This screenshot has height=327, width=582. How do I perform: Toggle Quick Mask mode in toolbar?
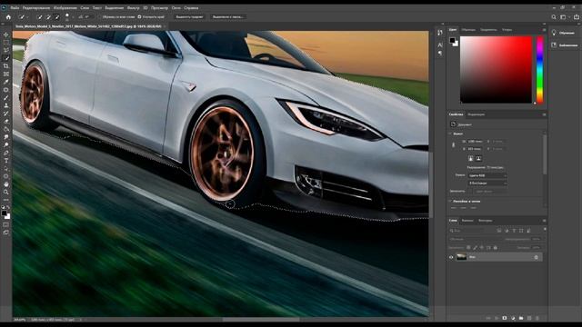tap(6, 224)
